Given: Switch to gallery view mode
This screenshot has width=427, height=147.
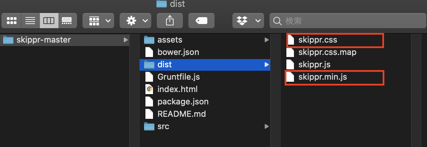Looking at the screenshot, I should point(67,21).
